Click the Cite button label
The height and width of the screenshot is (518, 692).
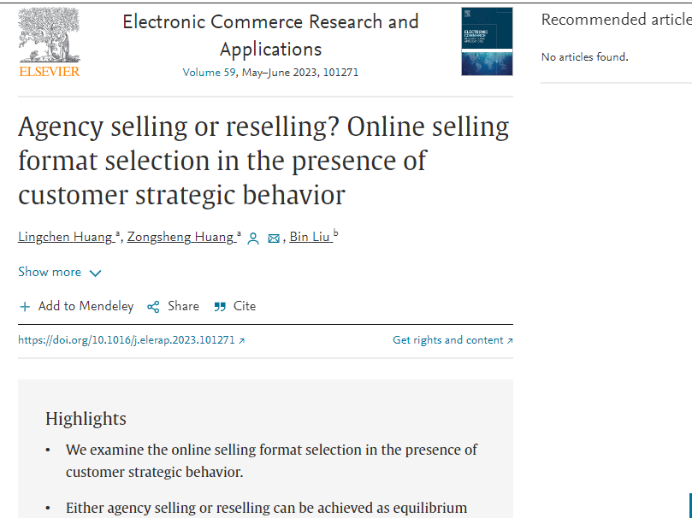(x=245, y=306)
